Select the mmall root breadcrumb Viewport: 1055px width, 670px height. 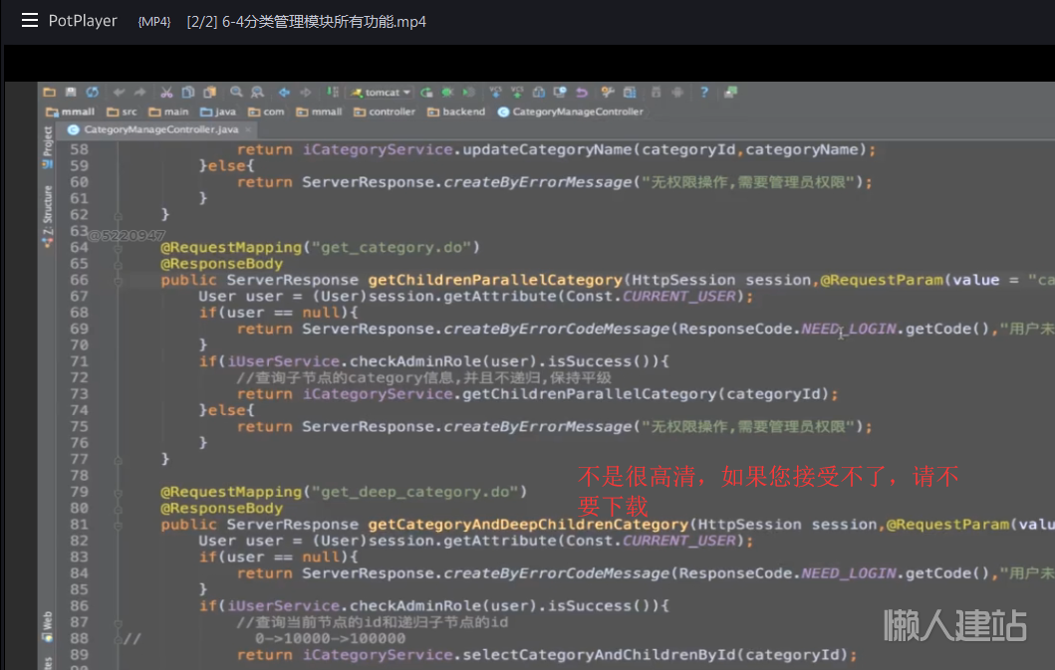coord(70,112)
